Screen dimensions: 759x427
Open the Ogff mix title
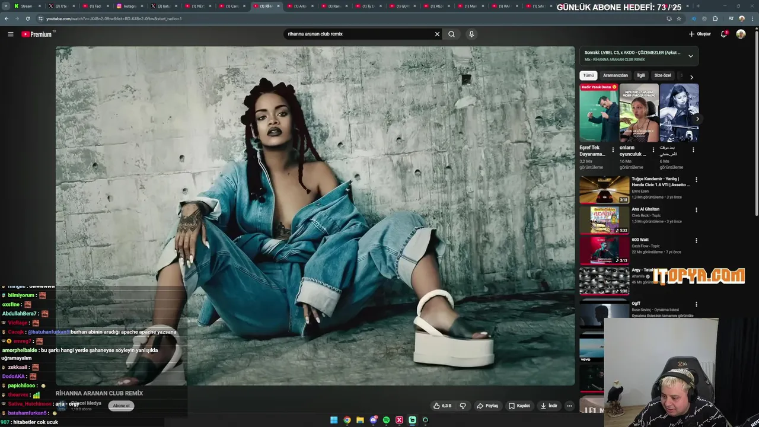(x=636, y=304)
